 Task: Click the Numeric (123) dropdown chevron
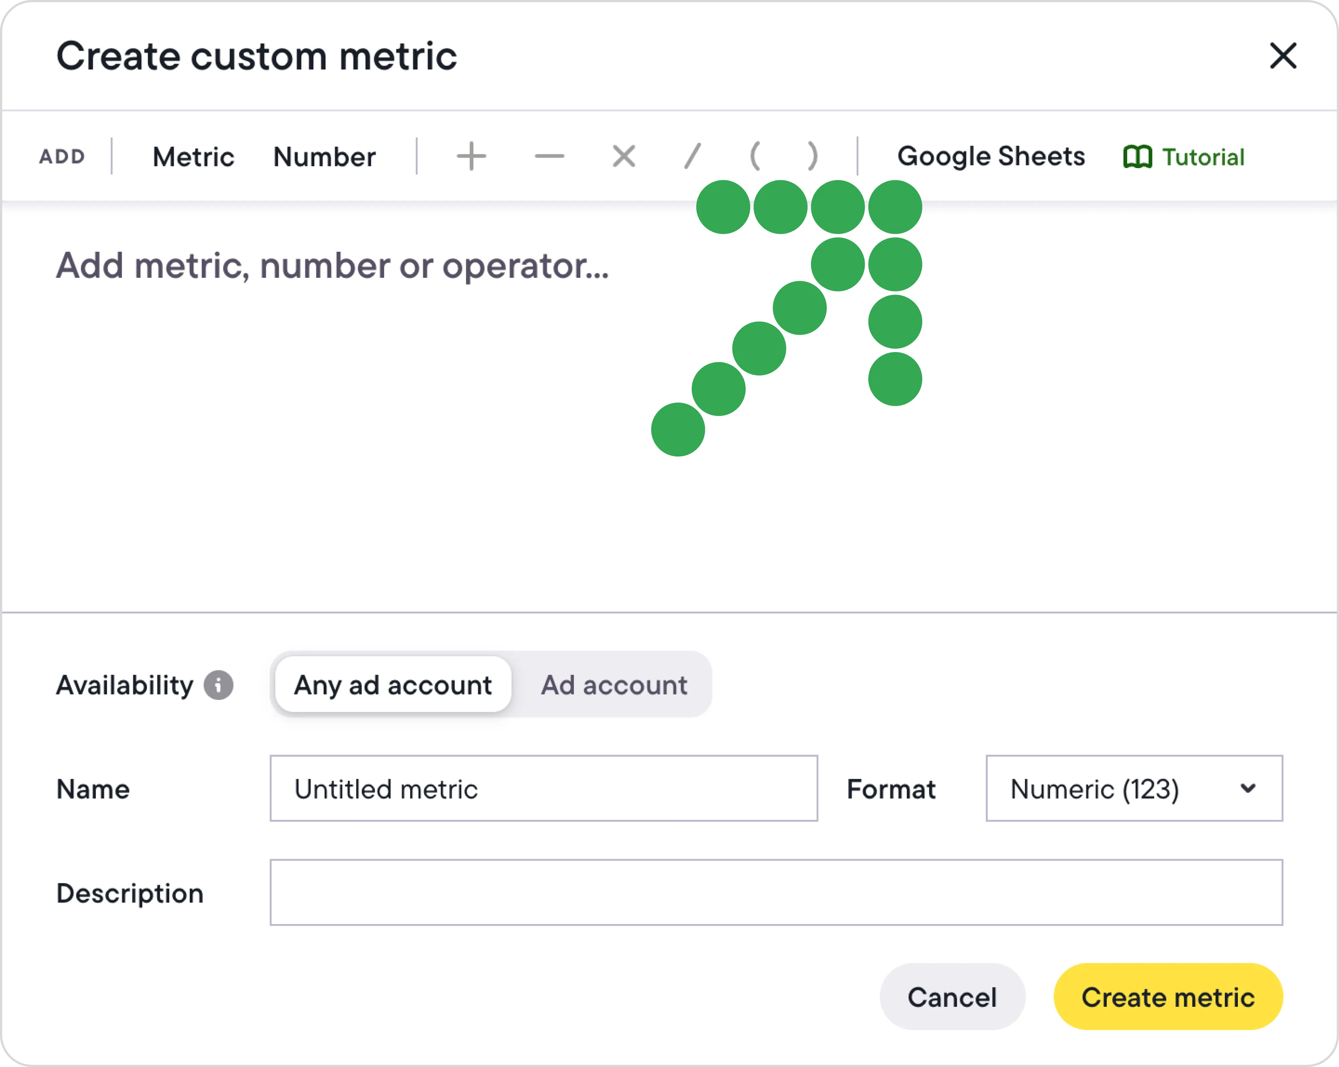(x=1248, y=789)
